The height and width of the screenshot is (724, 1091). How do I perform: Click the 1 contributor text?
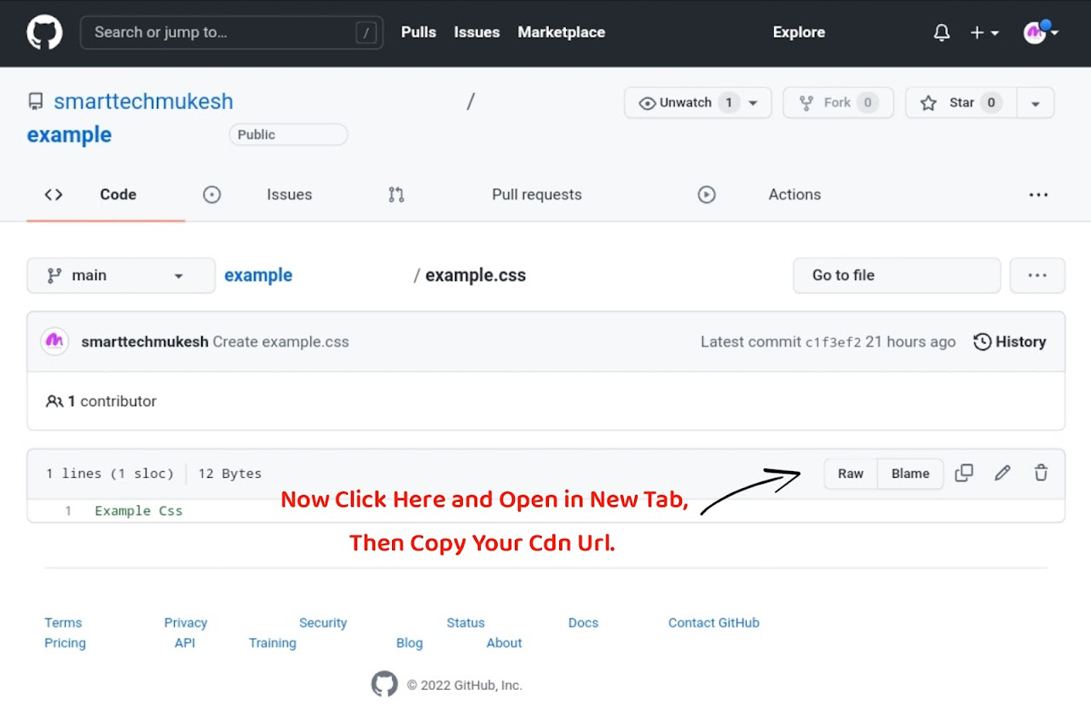pos(112,401)
